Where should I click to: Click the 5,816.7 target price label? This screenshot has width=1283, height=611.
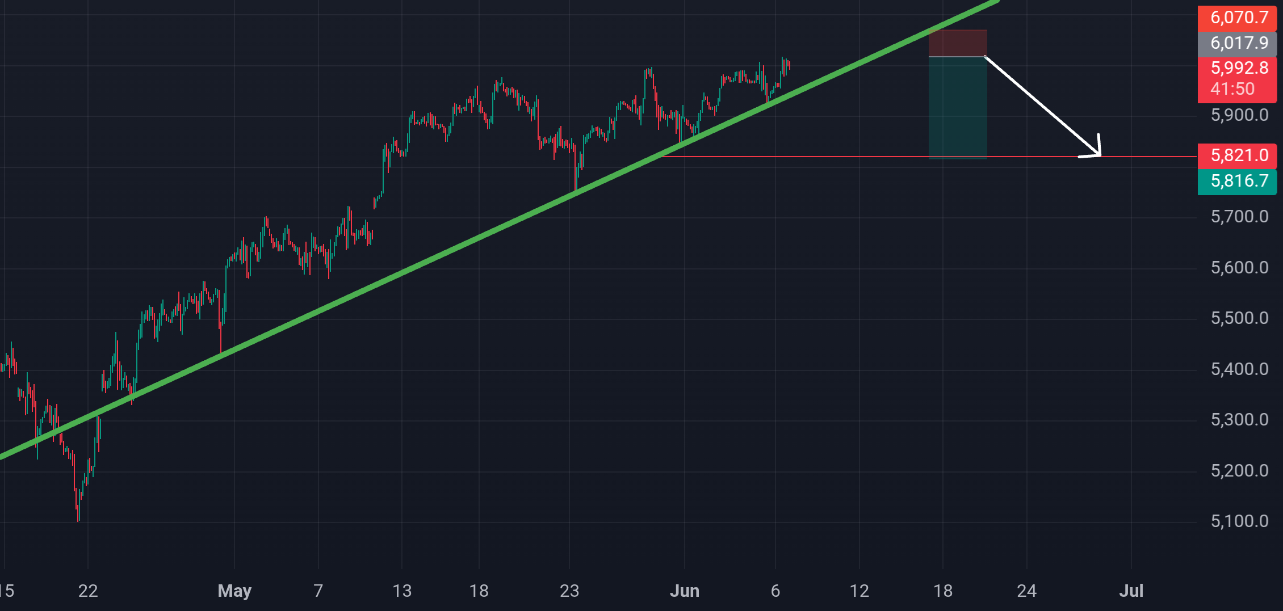[x=1237, y=181]
